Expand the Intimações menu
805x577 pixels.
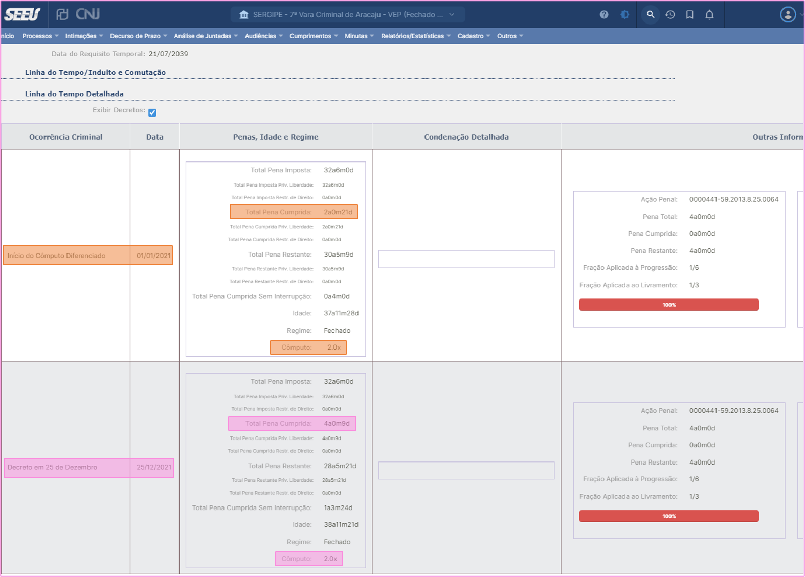[x=84, y=36]
